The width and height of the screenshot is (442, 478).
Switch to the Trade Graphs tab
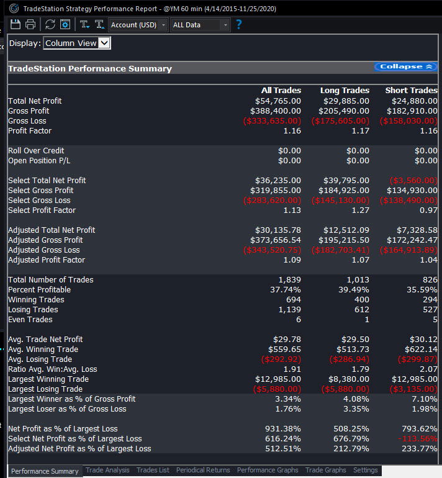pyautogui.click(x=325, y=470)
